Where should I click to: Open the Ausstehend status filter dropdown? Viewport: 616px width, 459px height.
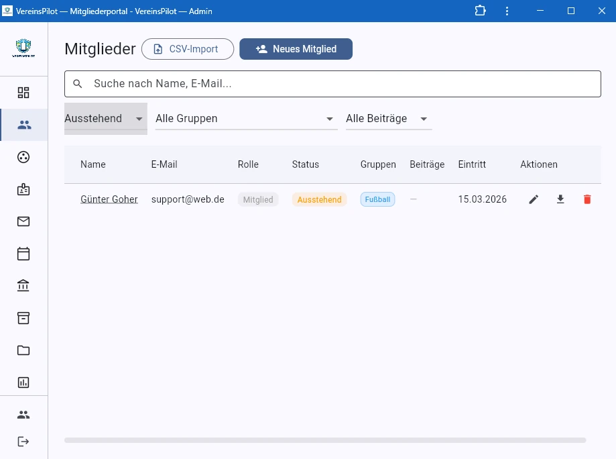(x=105, y=119)
